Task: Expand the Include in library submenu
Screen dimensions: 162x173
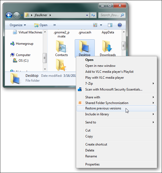Action: (117, 114)
